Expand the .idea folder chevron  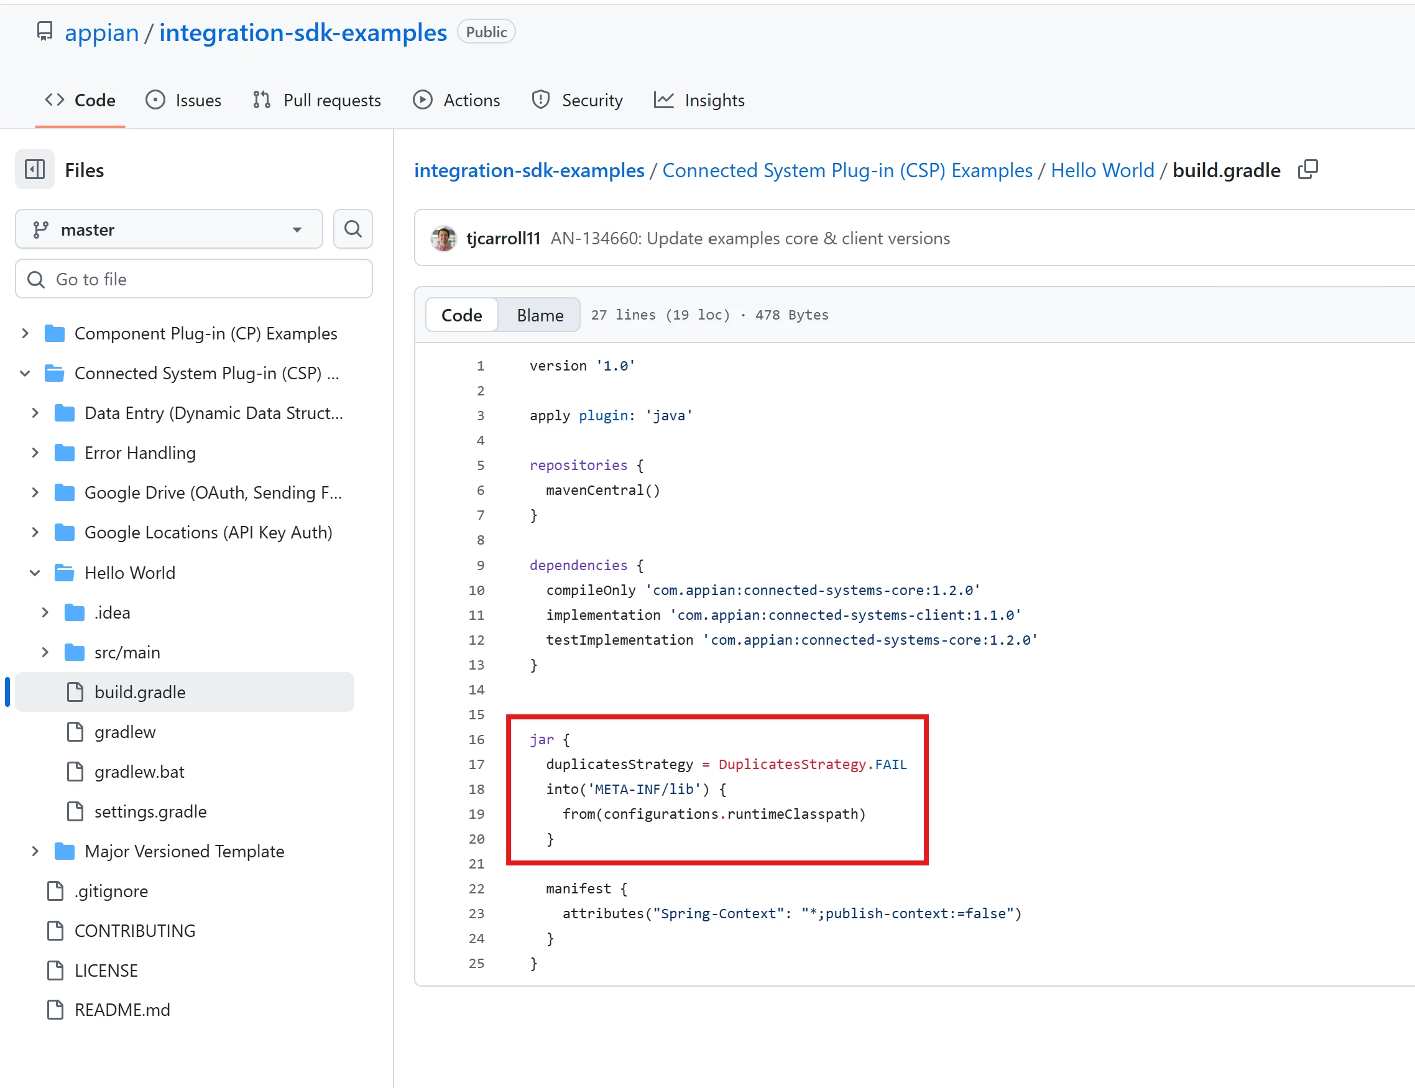(45, 612)
